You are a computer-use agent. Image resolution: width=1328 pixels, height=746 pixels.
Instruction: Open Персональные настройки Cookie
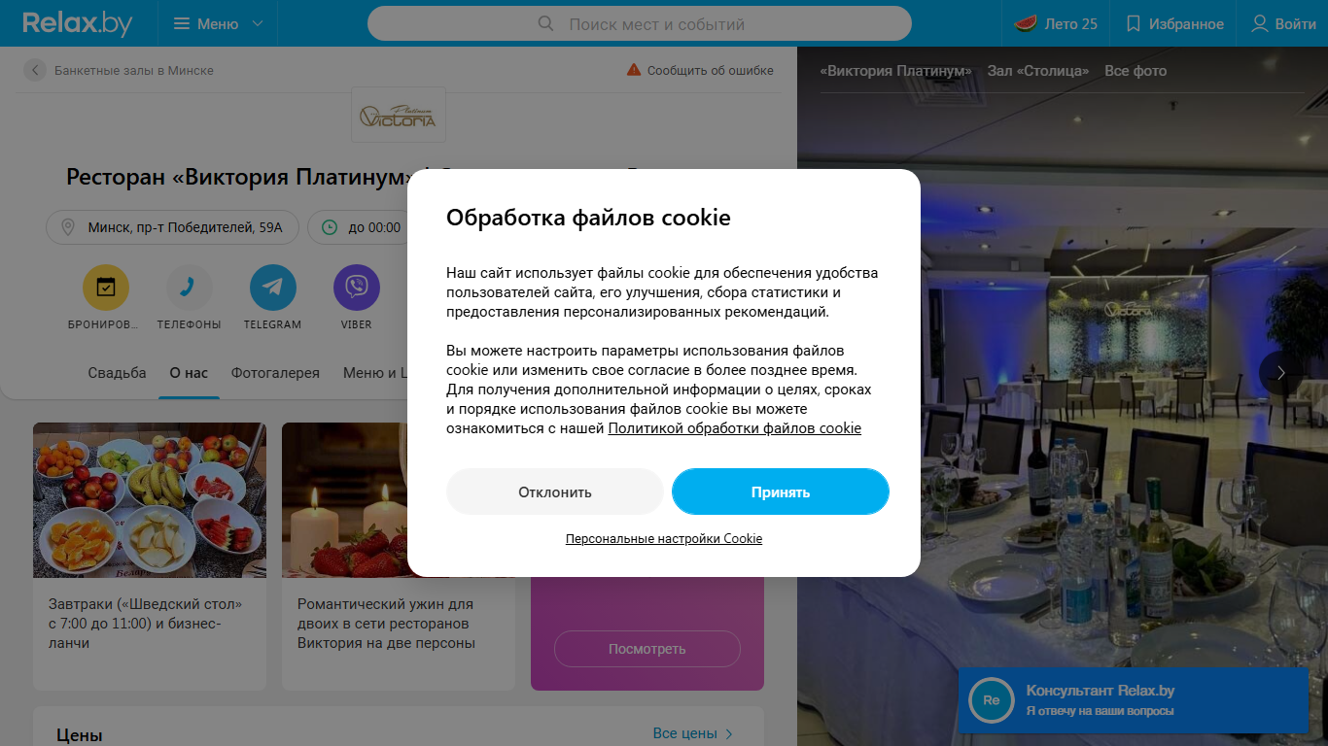(664, 538)
